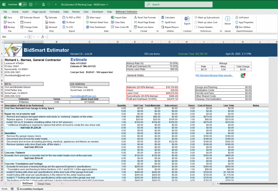The image size is (278, 191).
Task: Select the BidSheet sheet tab
Action: tap(27, 184)
